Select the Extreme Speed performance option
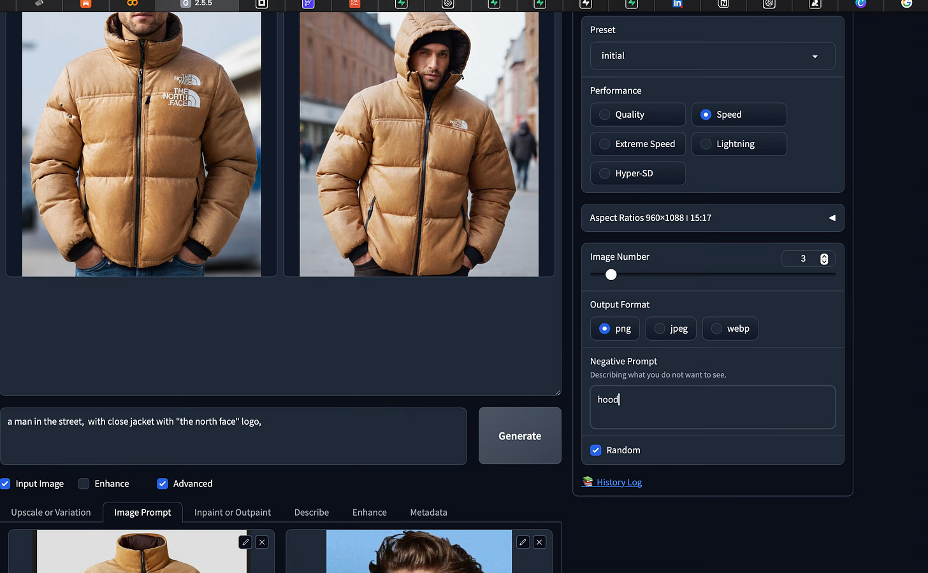The width and height of the screenshot is (928, 573). tap(638, 144)
